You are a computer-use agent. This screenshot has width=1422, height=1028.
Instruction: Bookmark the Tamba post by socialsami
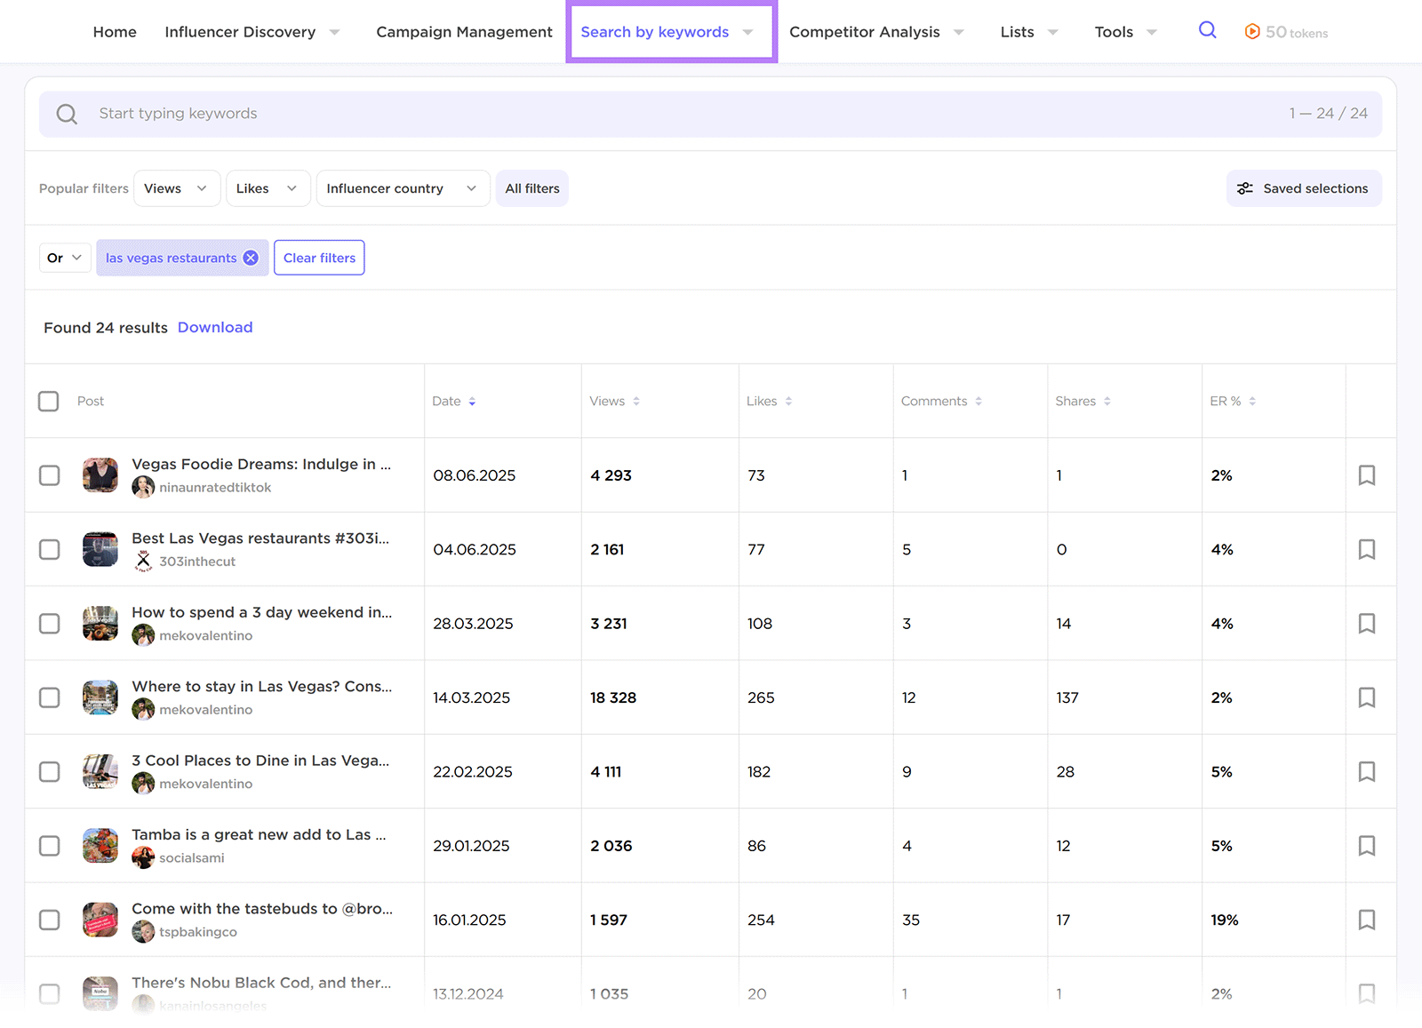(1366, 845)
